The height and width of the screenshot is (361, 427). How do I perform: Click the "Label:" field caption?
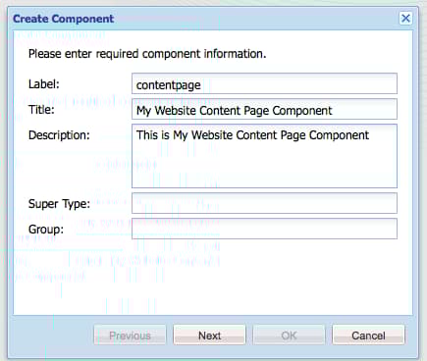[x=44, y=84]
